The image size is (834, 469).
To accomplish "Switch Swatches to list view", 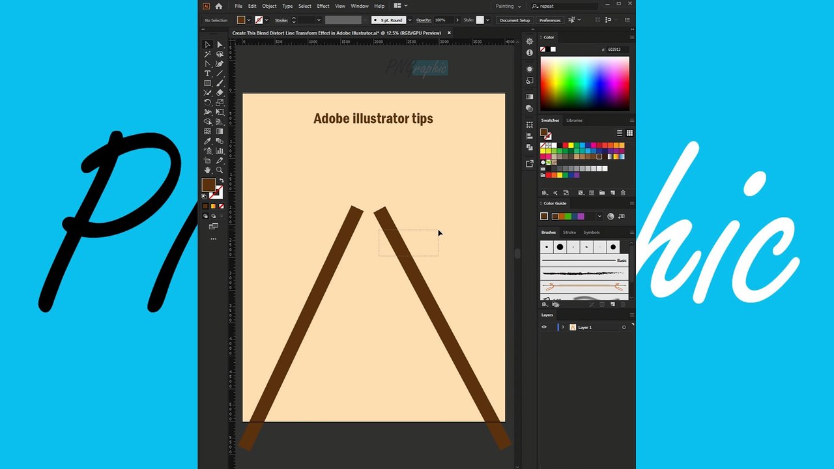I will (620, 133).
